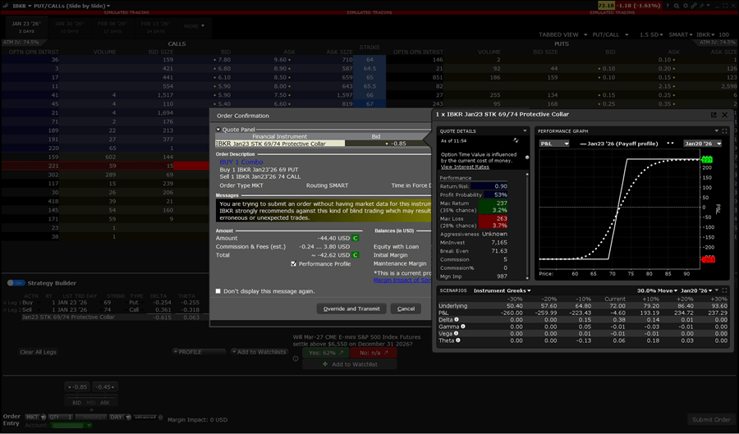Toggle the Performance Profile checkbox
739x434 pixels.
coord(294,264)
